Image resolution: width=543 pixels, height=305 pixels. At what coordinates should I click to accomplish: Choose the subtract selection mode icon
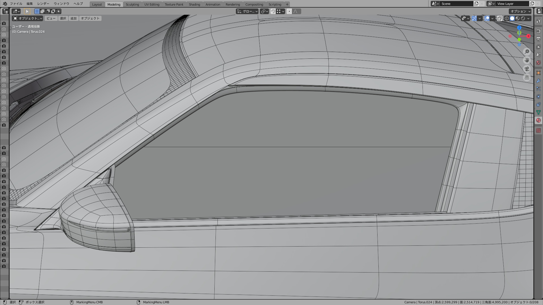[48, 11]
